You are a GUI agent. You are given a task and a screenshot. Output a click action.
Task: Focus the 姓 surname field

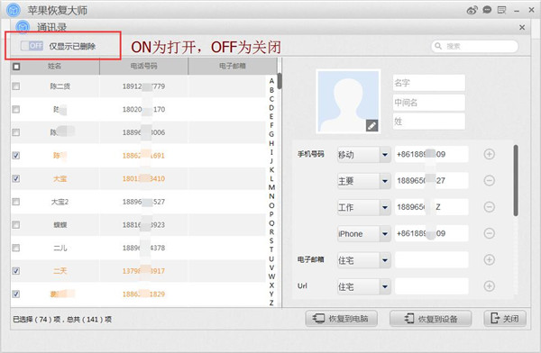(x=429, y=122)
